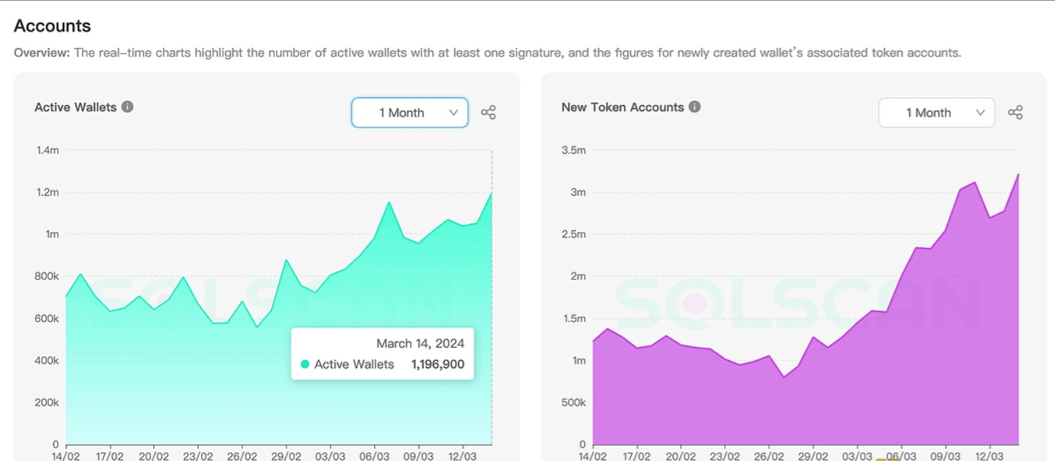Click 12/03 label on New Token Accounts axis
Viewport: 1055px width, 461px height.
click(x=989, y=456)
